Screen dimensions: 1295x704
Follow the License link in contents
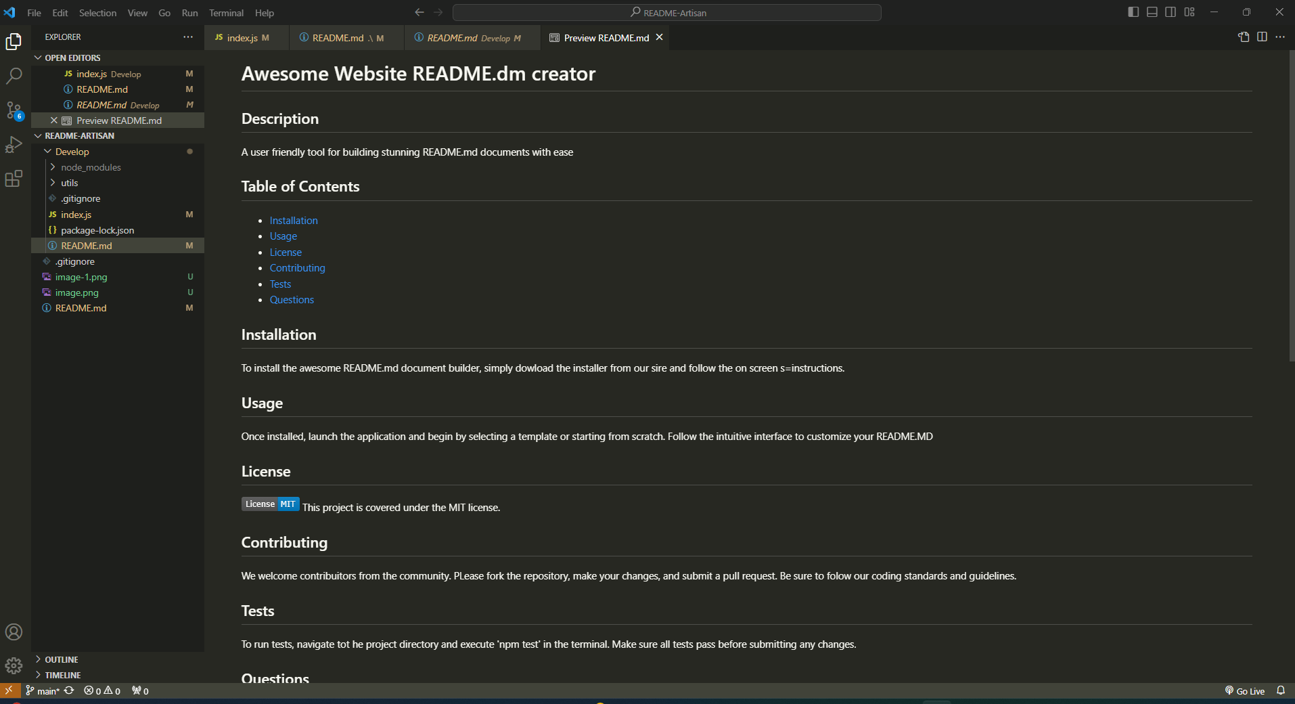pyautogui.click(x=286, y=252)
